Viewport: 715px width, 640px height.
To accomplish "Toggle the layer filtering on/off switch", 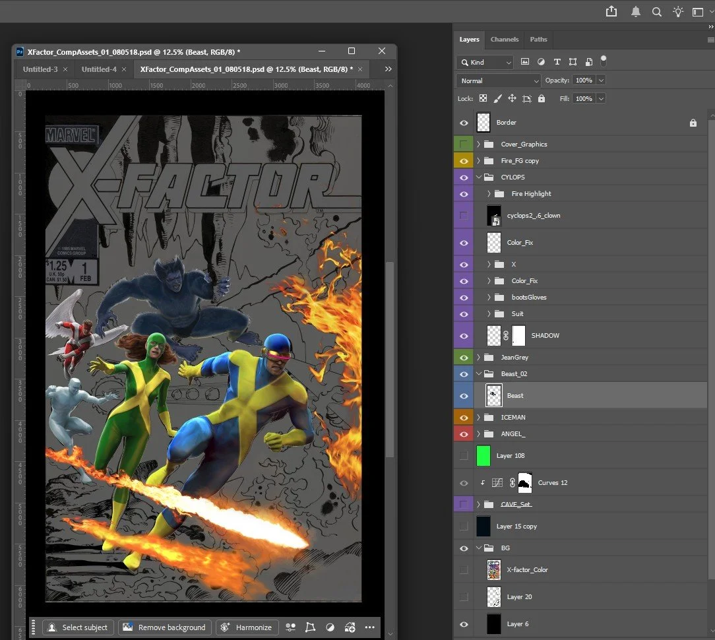I will tap(604, 60).
